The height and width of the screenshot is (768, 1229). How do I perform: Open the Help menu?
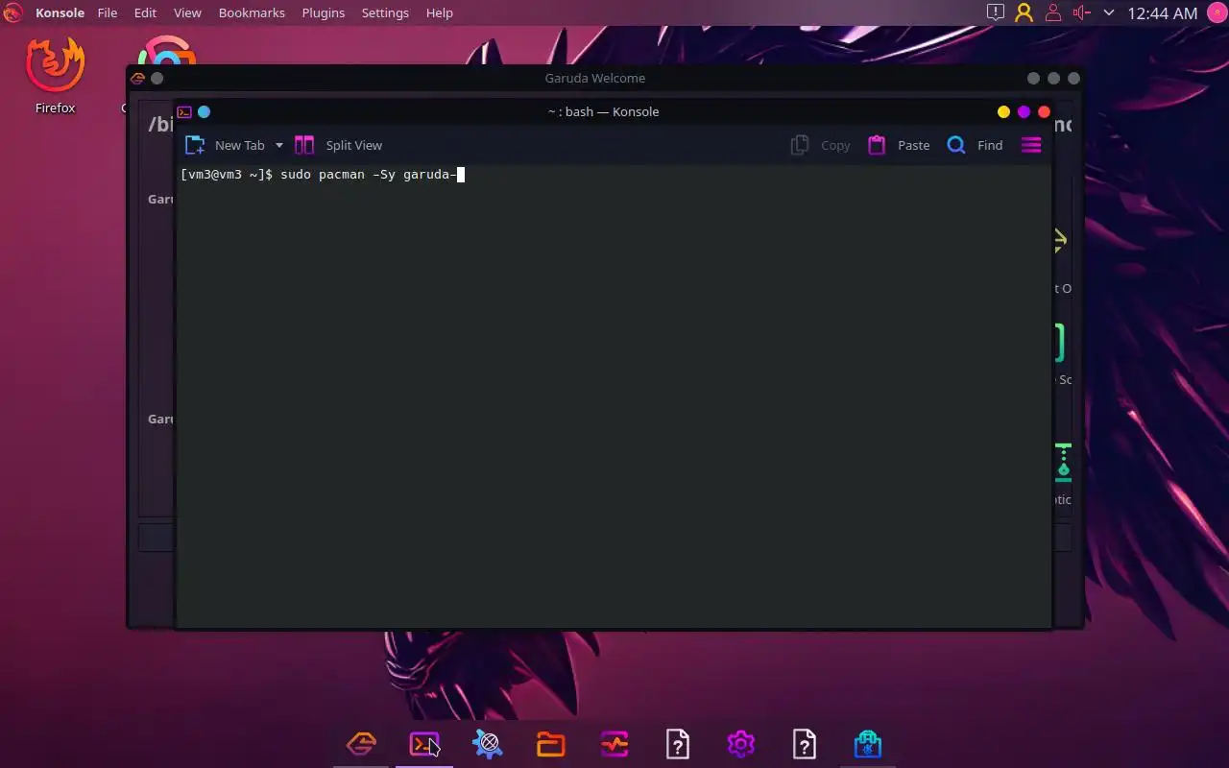(439, 12)
